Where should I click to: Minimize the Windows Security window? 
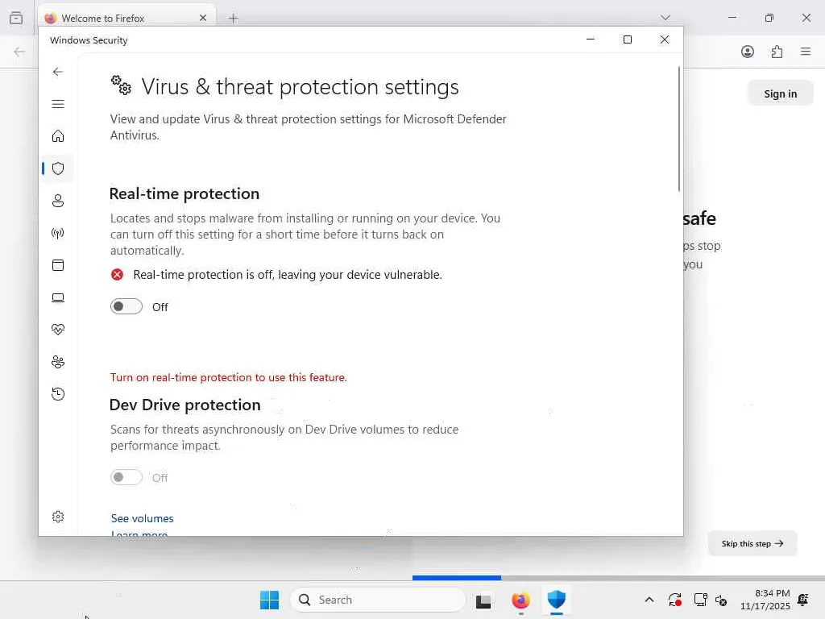pyautogui.click(x=591, y=39)
